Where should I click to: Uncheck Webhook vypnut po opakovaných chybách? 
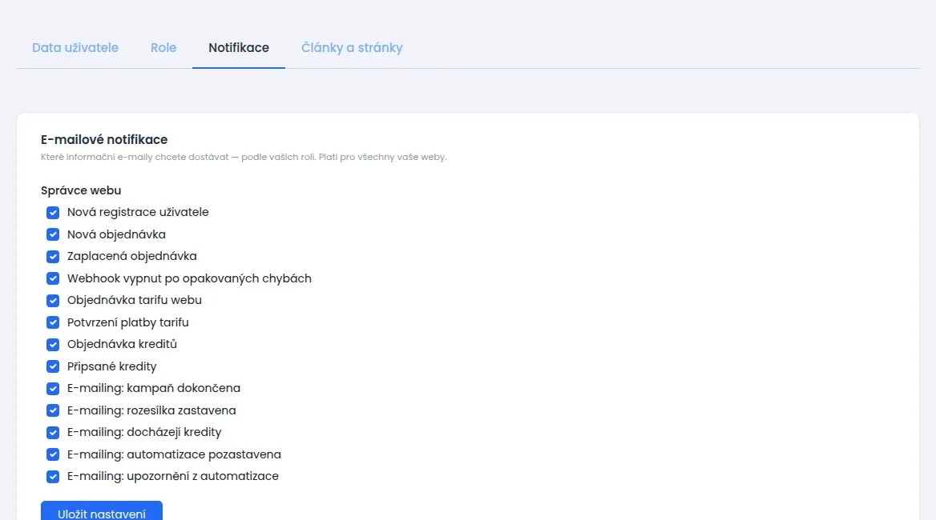click(53, 278)
